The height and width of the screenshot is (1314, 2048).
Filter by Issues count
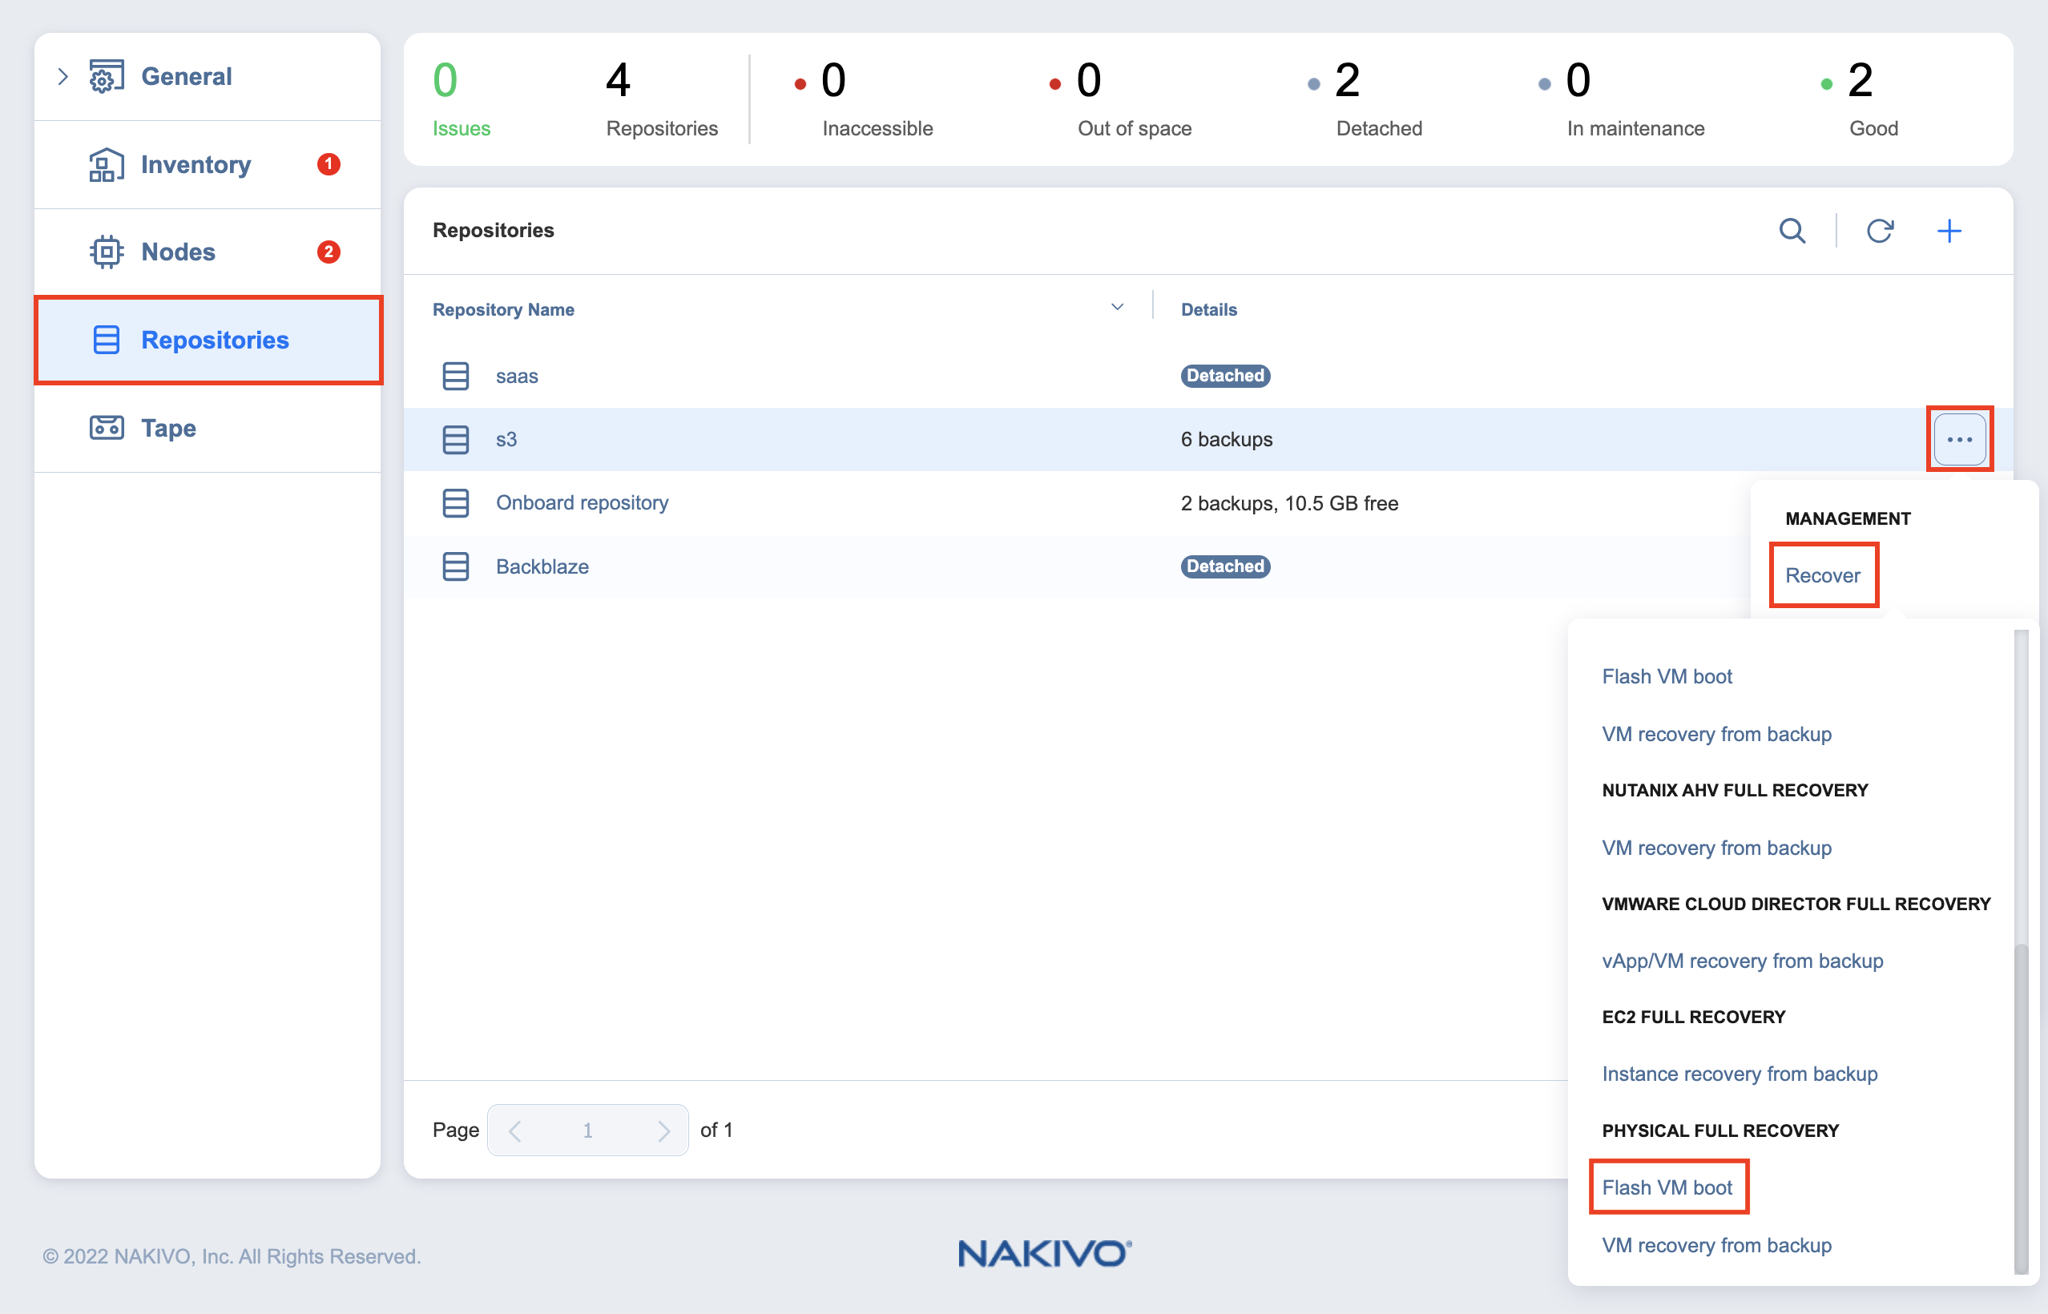pyautogui.click(x=461, y=99)
